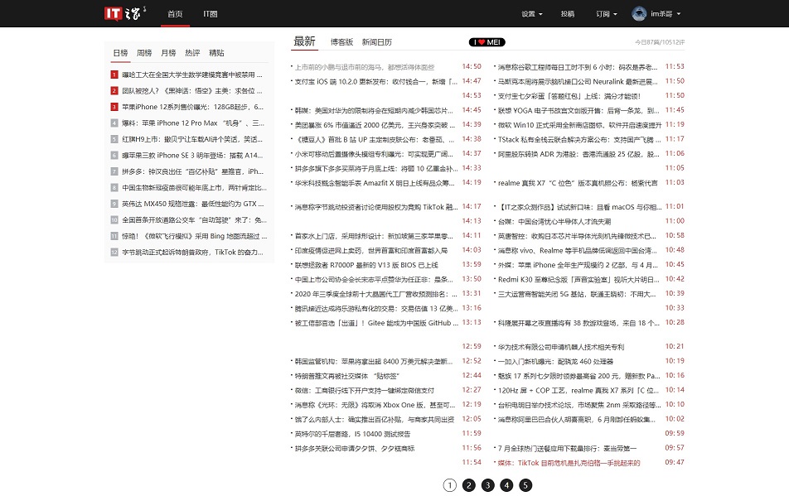Image resolution: width=789 pixels, height=496 pixels.
Task: Open the 微软 Win10 全新商店图标 headline
Action: click(579, 125)
